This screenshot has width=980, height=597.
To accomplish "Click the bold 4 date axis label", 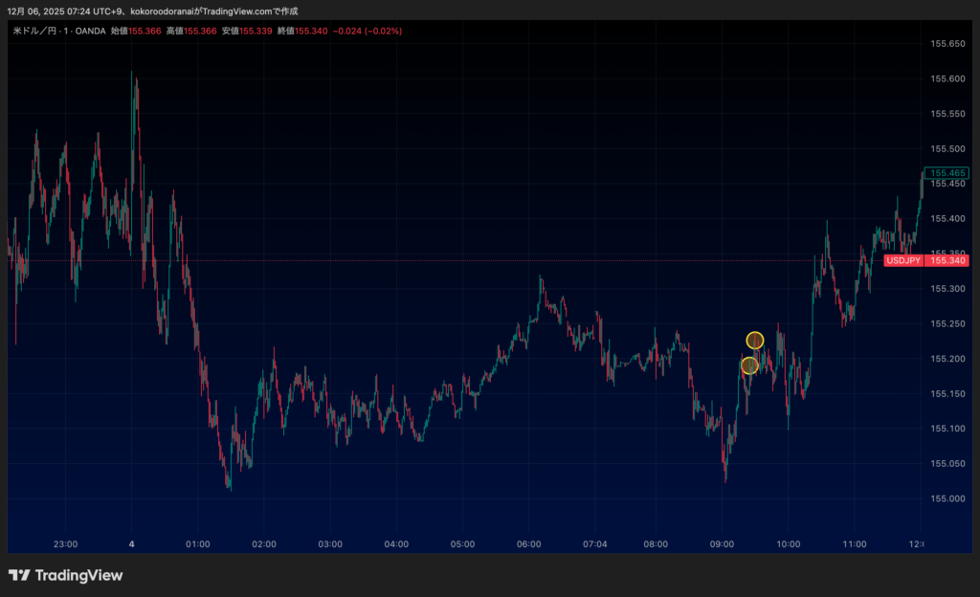I will (131, 544).
